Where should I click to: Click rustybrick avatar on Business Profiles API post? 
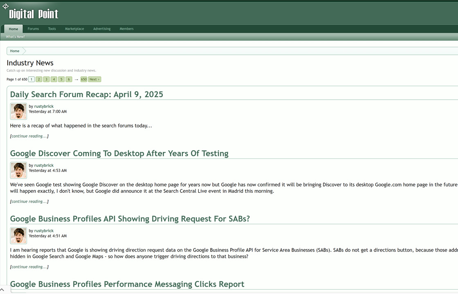pyautogui.click(x=19, y=235)
